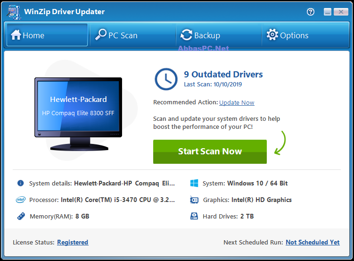The width and height of the screenshot is (354, 261).
Task: Switch to the PC Scan tab
Action: click(x=133, y=35)
